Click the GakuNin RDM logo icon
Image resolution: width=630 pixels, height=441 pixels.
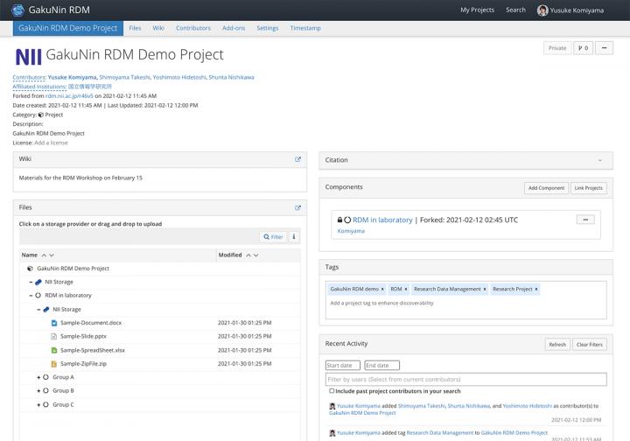[x=17, y=10]
